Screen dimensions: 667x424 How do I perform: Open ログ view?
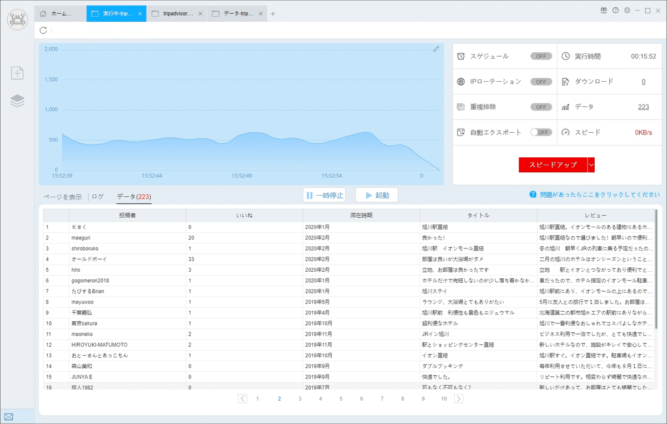click(x=98, y=197)
